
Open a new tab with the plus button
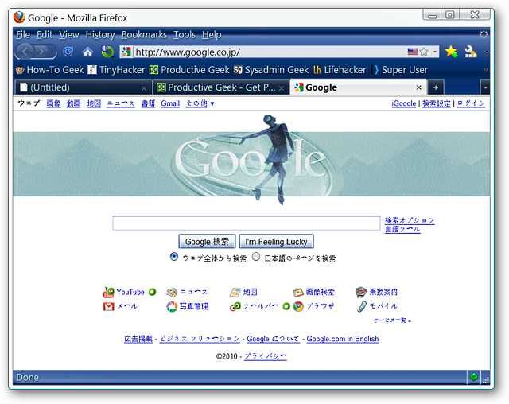pyautogui.click(x=436, y=87)
